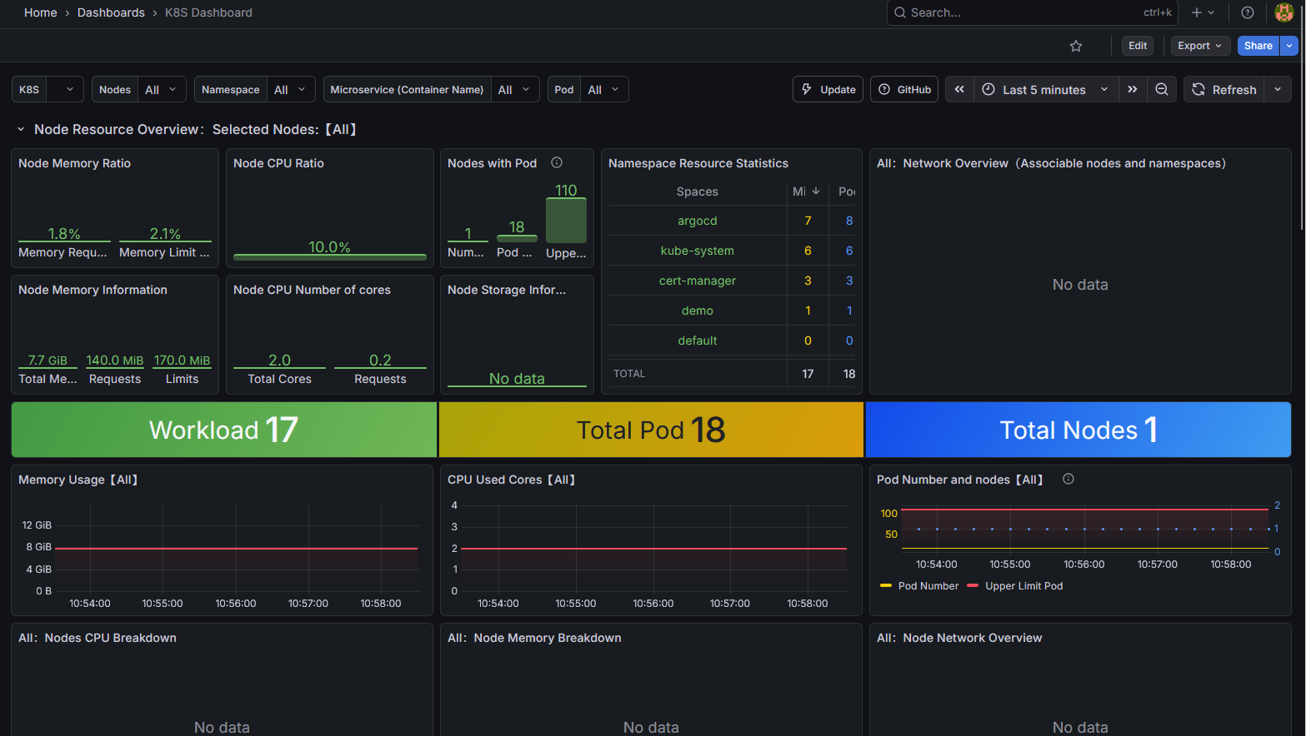Navigate to Dashboards via breadcrumb

click(111, 12)
